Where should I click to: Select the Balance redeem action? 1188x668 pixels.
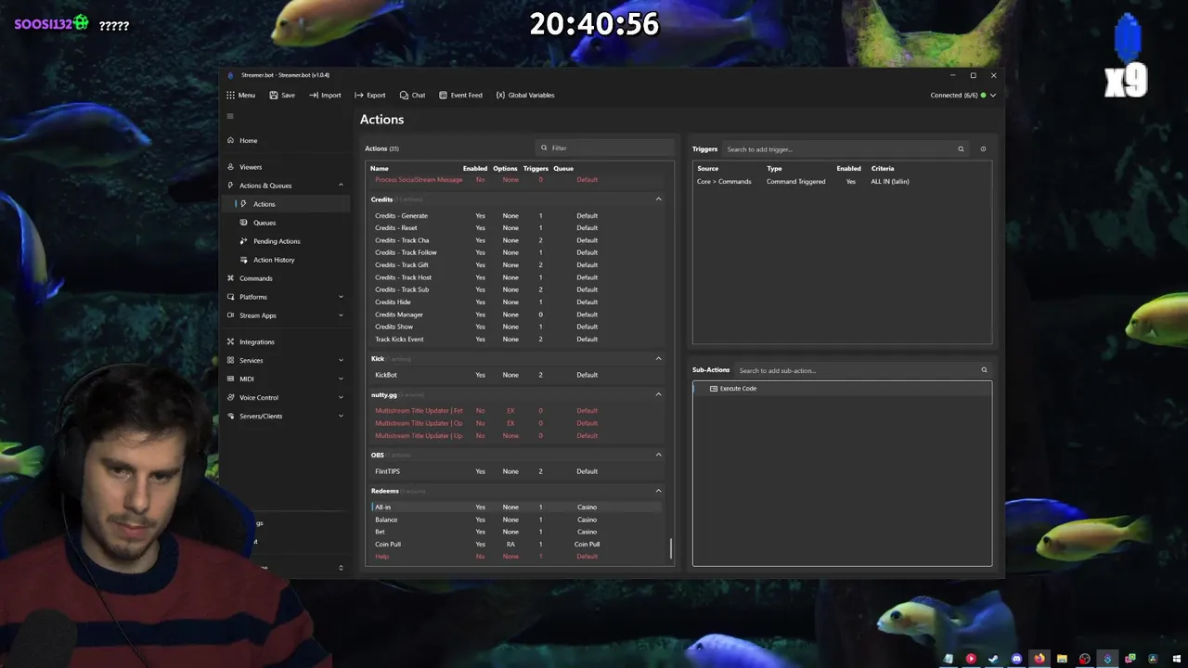516,520
